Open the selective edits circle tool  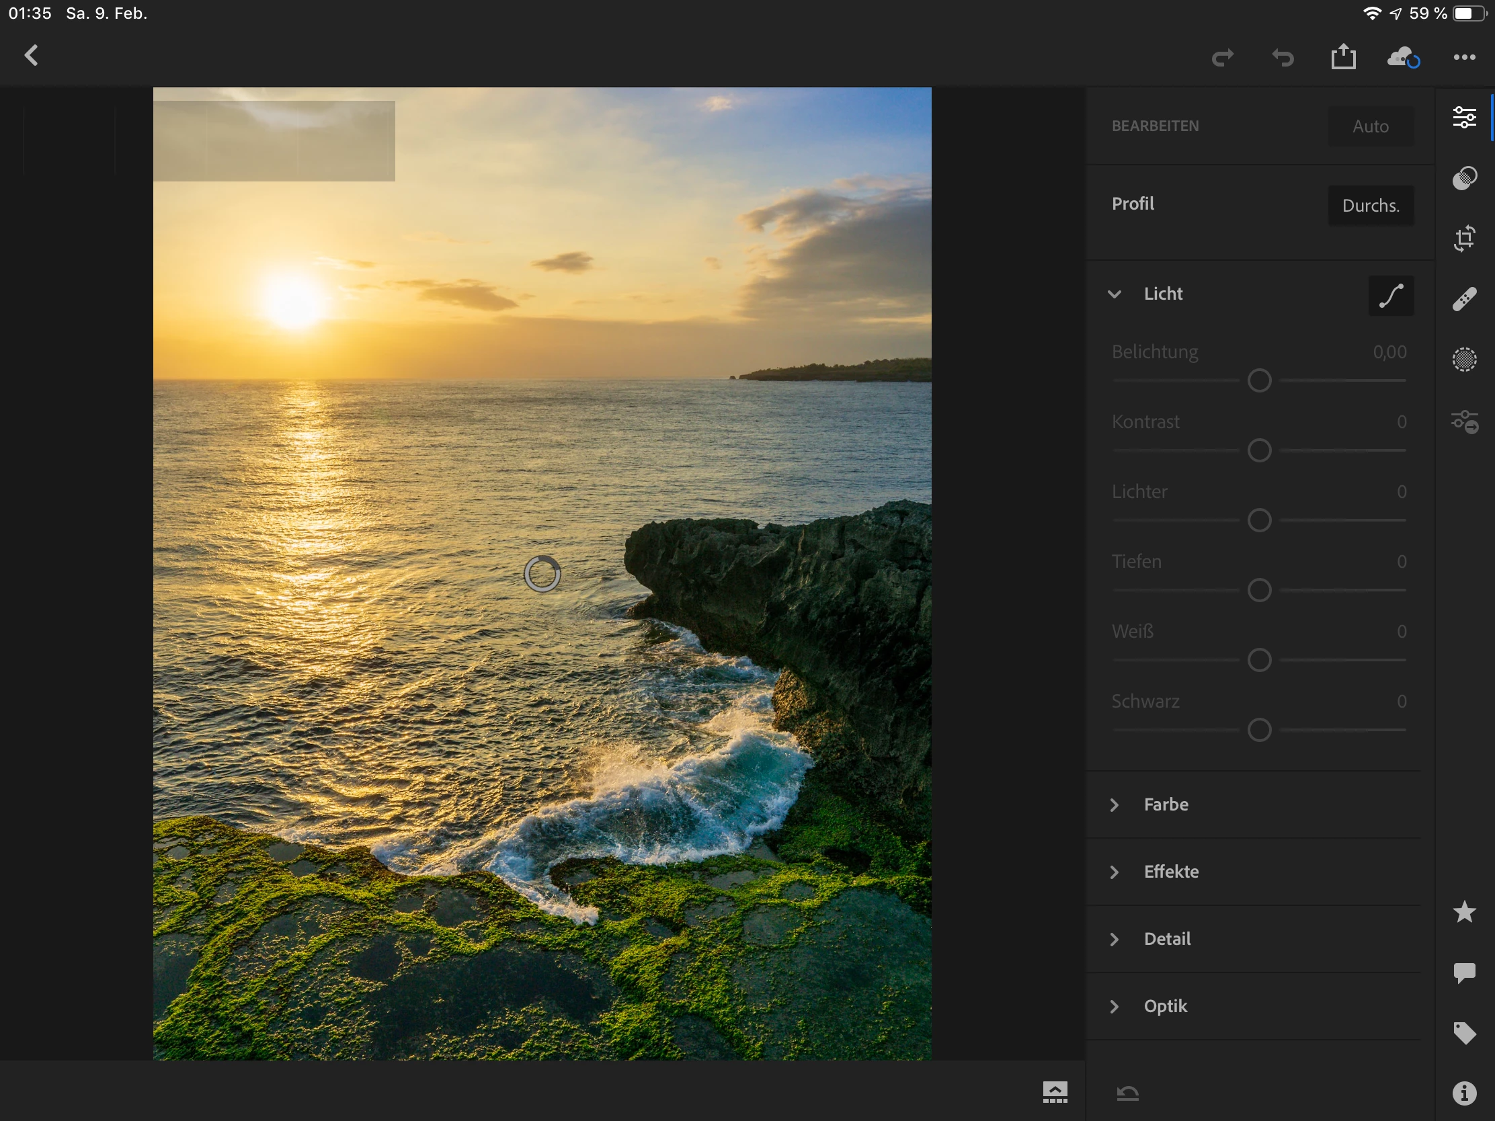[1464, 360]
